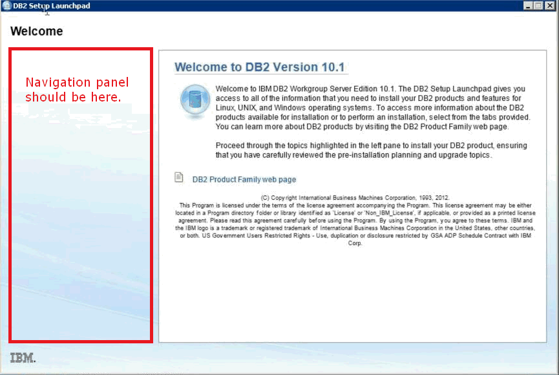Close the DB2 Setup Launchpad window
The width and height of the screenshot is (559, 375).
coord(550,6)
